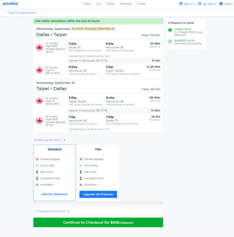Click the Taipei > Dallas heading
Image resolution: width=234 pixels, height=237 pixels.
pos(51,89)
